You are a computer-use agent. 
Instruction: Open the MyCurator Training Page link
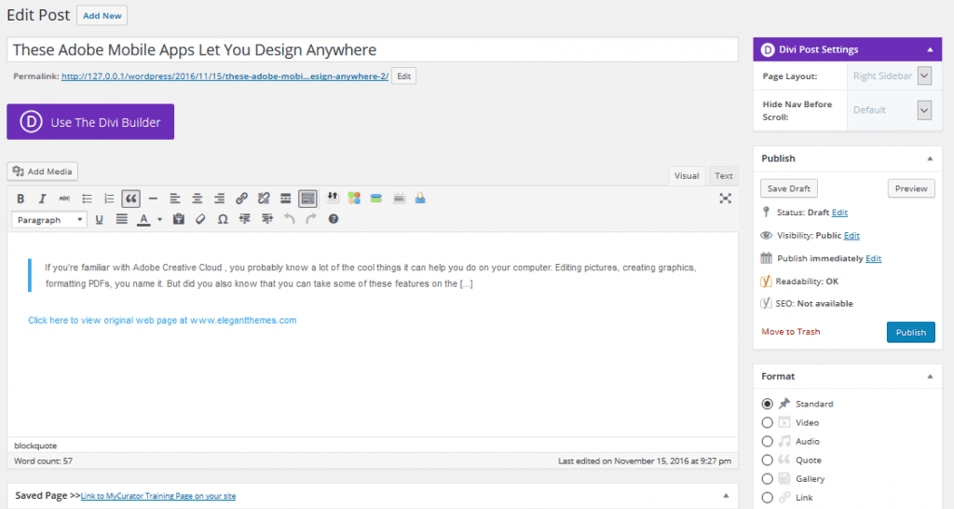pyautogui.click(x=158, y=496)
